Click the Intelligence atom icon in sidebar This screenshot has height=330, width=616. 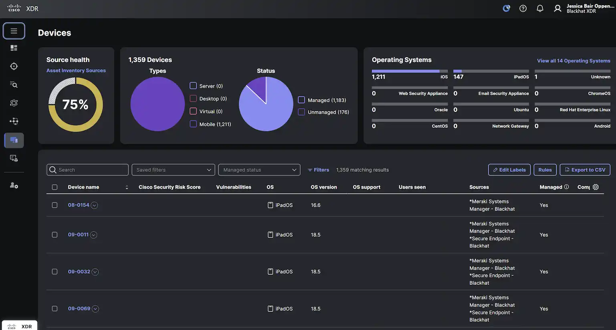tap(14, 103)
